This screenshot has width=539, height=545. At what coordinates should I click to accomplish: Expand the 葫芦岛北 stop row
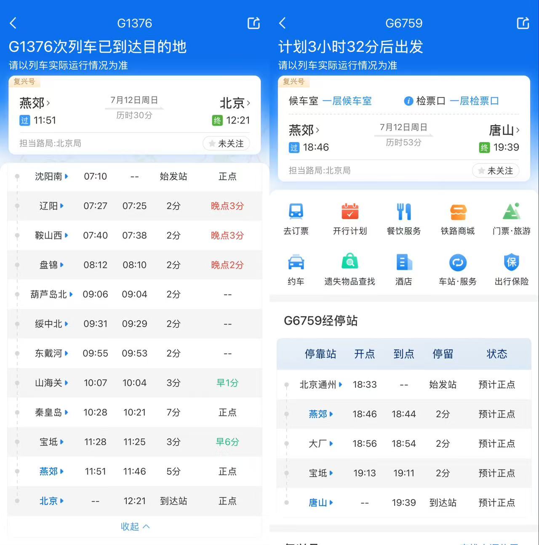click(135, 294)
